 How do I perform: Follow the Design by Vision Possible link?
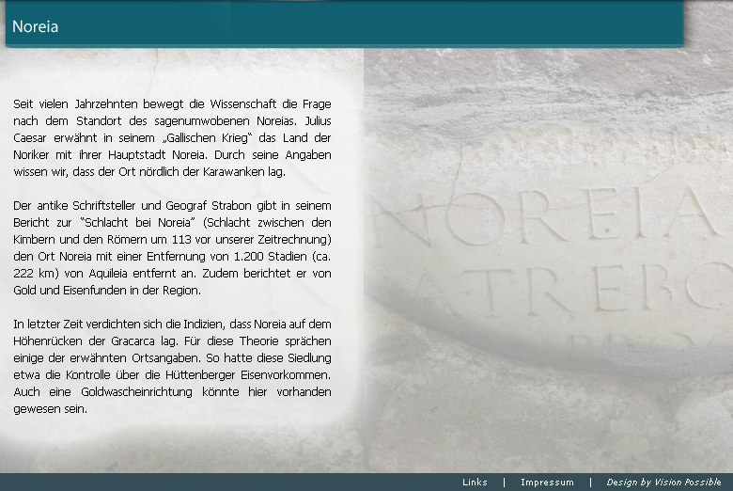663,483
